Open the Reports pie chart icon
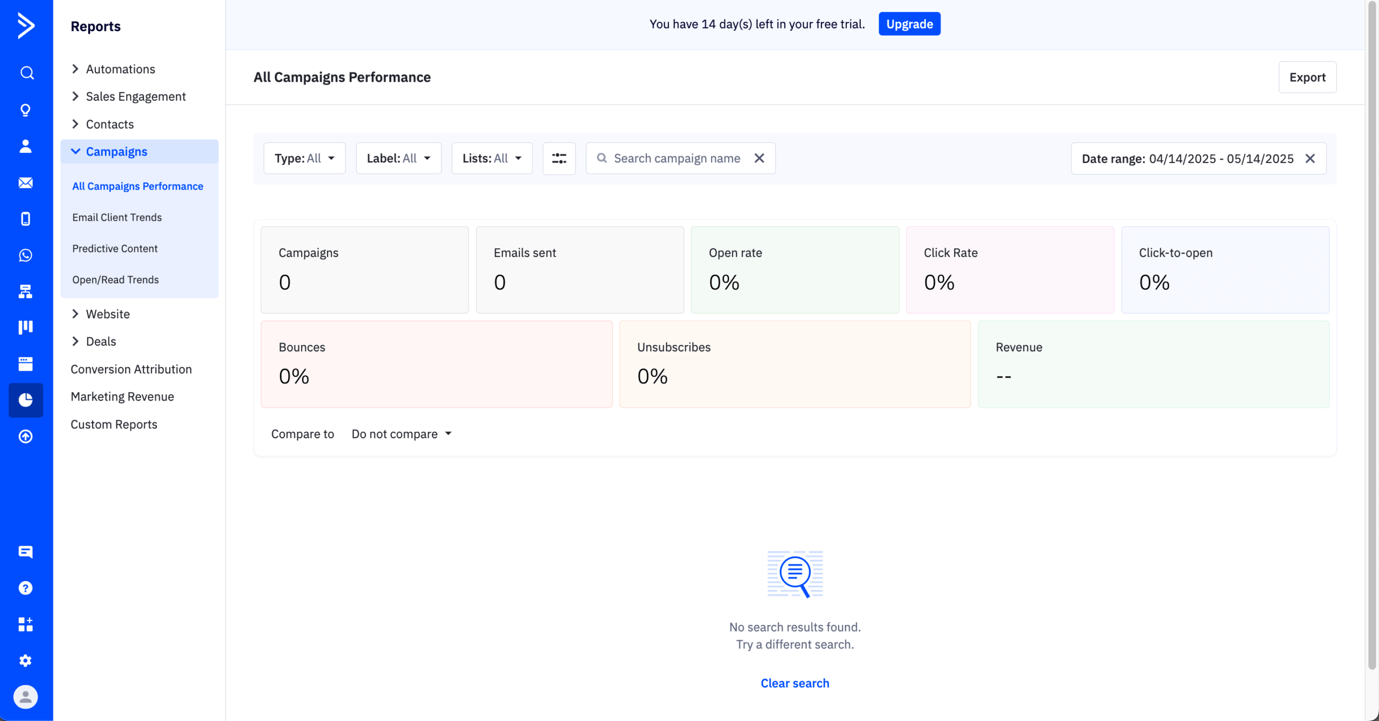This screenshot has height=721, width=1379. (x=26, y=400)
